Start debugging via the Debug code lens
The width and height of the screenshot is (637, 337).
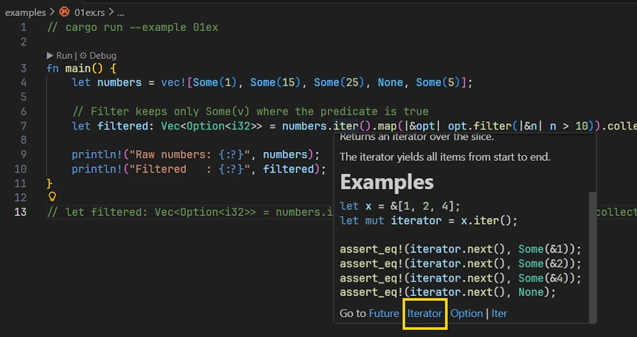point(98,56)
